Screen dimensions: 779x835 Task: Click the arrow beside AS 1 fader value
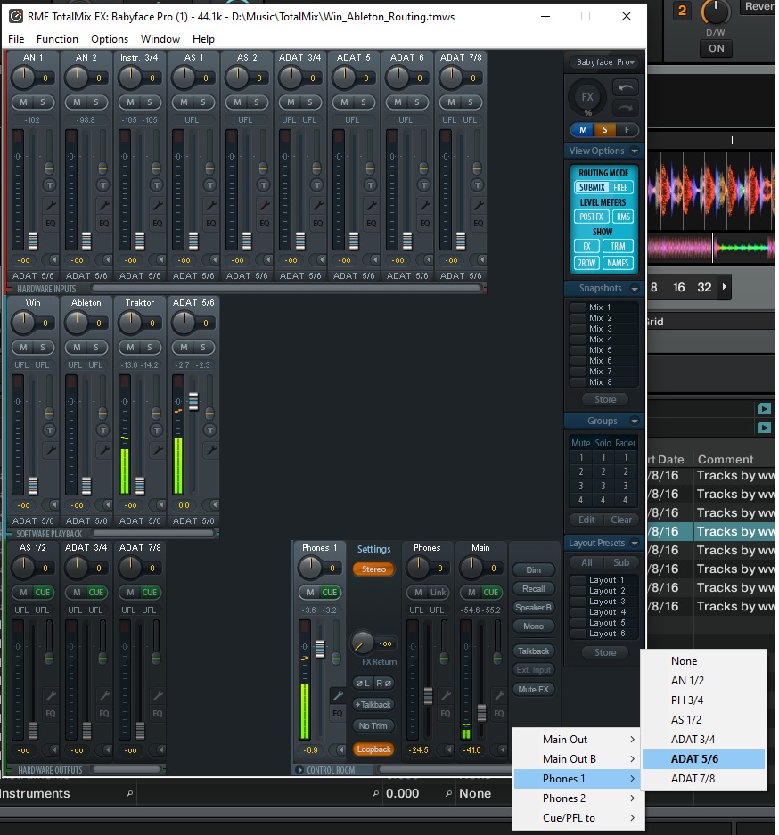point(214,260)
